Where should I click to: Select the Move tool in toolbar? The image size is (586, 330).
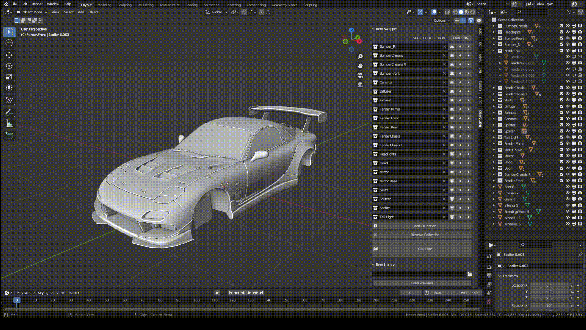[9, 55]
